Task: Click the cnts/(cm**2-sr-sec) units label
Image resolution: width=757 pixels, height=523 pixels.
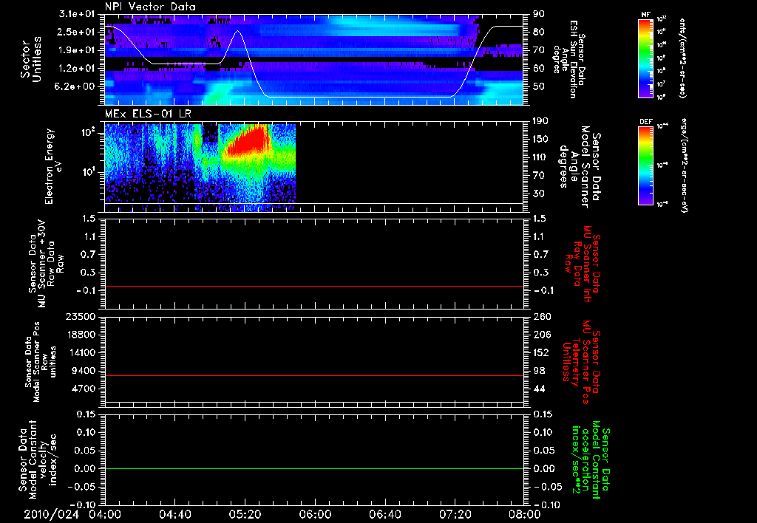Action: [x=682, y=58]
